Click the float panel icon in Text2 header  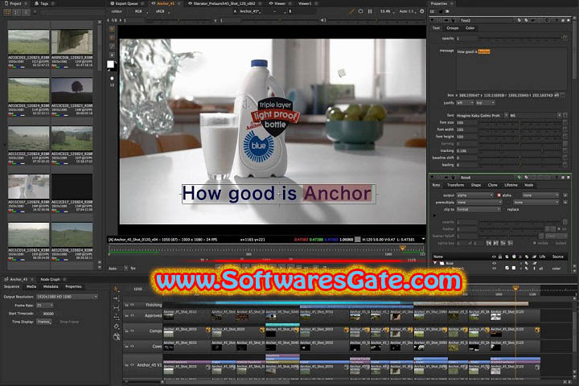(x=563, y=20)
